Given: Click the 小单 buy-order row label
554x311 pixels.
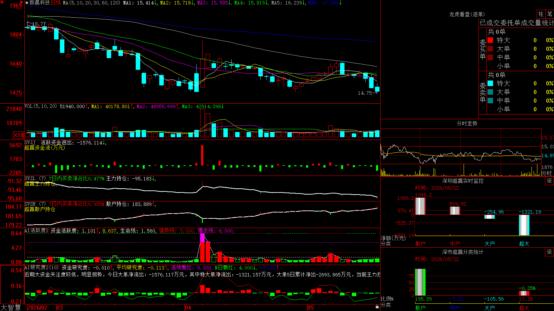Looking at the screenshot, I should pyautogui.click(x=503, y=66).
